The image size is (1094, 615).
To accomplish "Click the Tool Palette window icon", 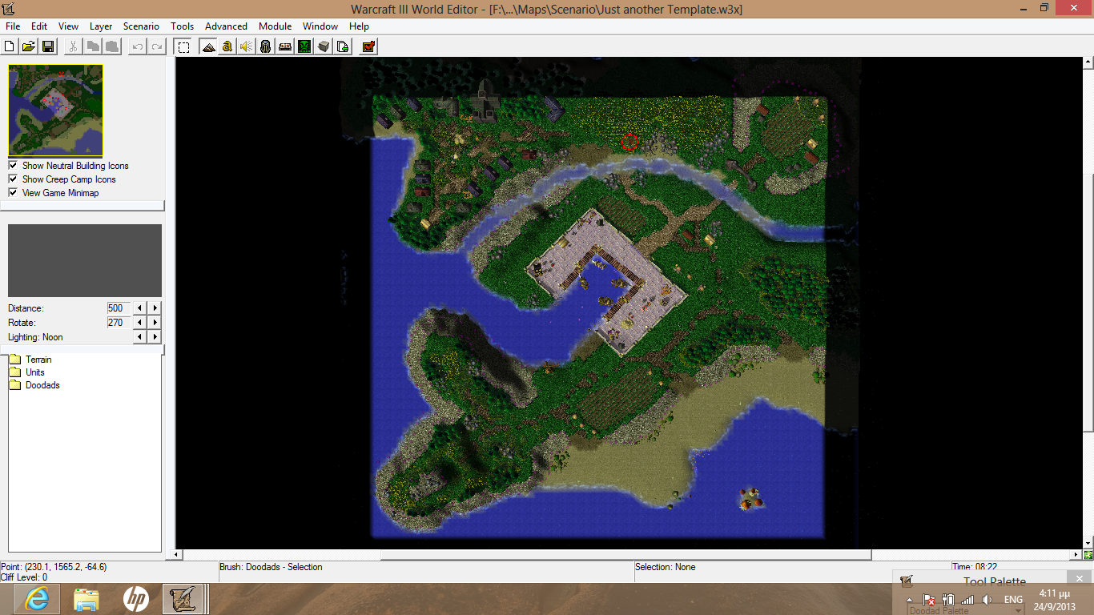I will click(907, 582).
